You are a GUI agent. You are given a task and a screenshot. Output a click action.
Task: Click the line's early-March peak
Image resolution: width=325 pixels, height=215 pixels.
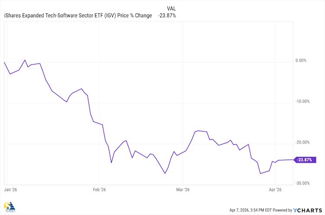(x=198, y=130)
